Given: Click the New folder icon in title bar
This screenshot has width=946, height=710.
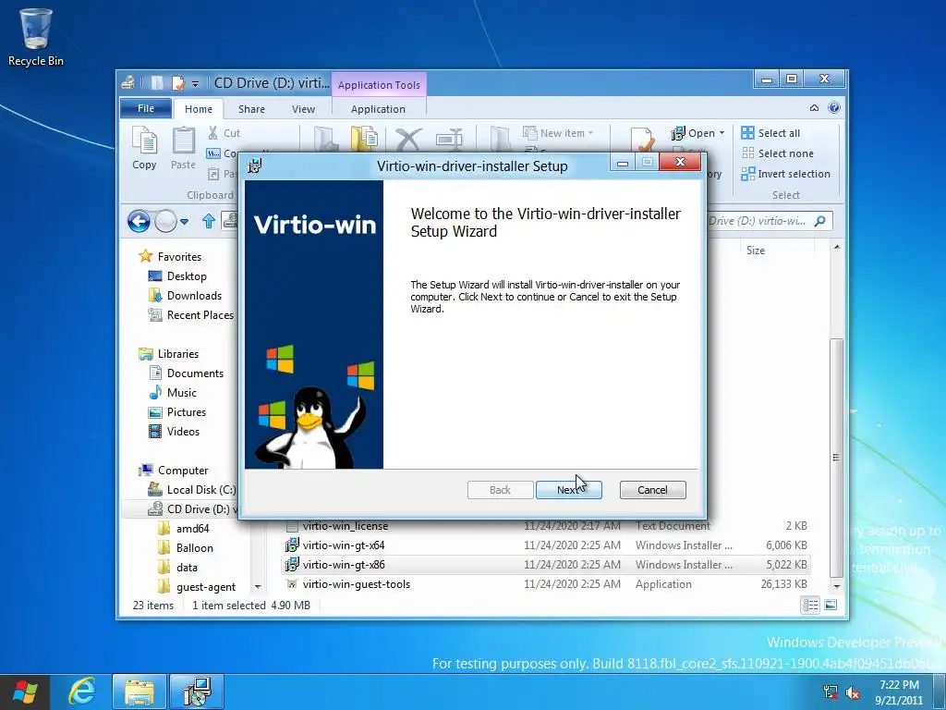Looking at the screenshot, I should [157, 82].
